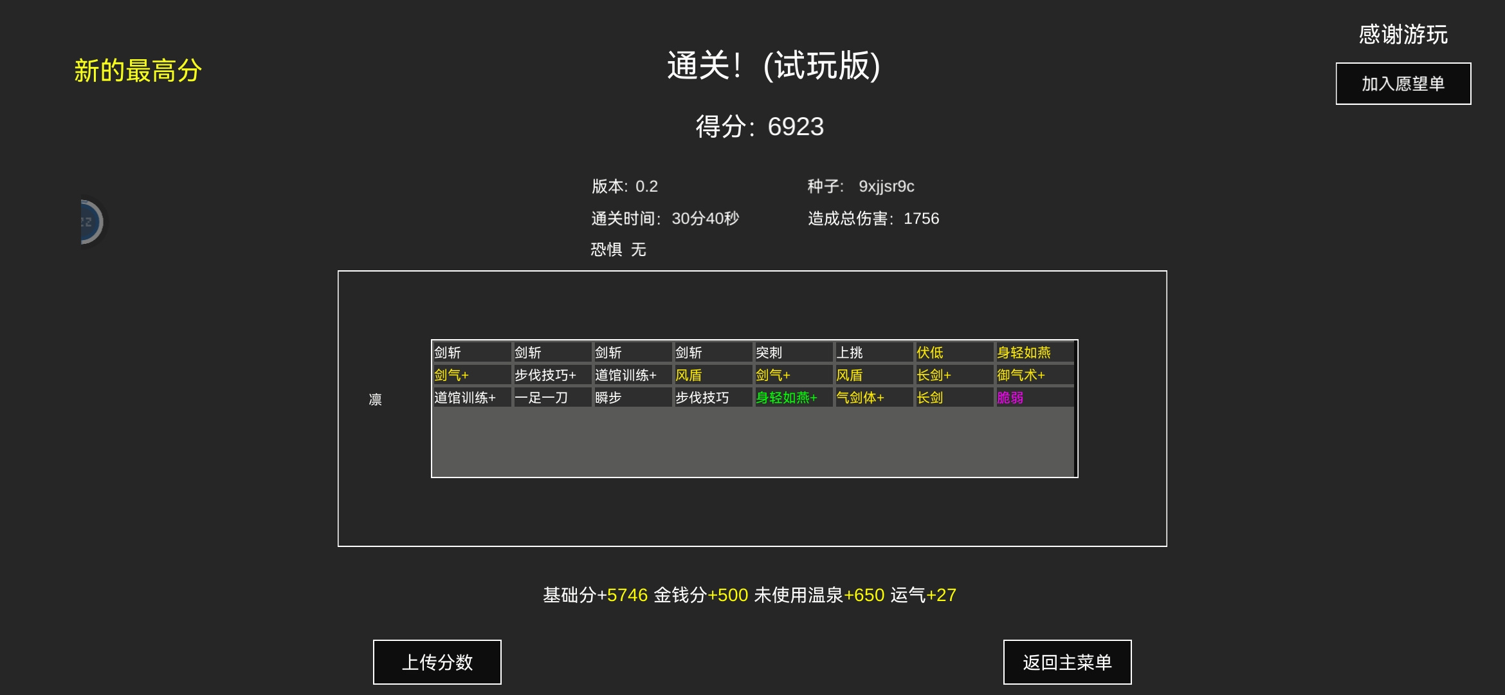Click the luck bonus +27 entry
The width and height of the screenshot is (1505, 695).
click(924, 595)
